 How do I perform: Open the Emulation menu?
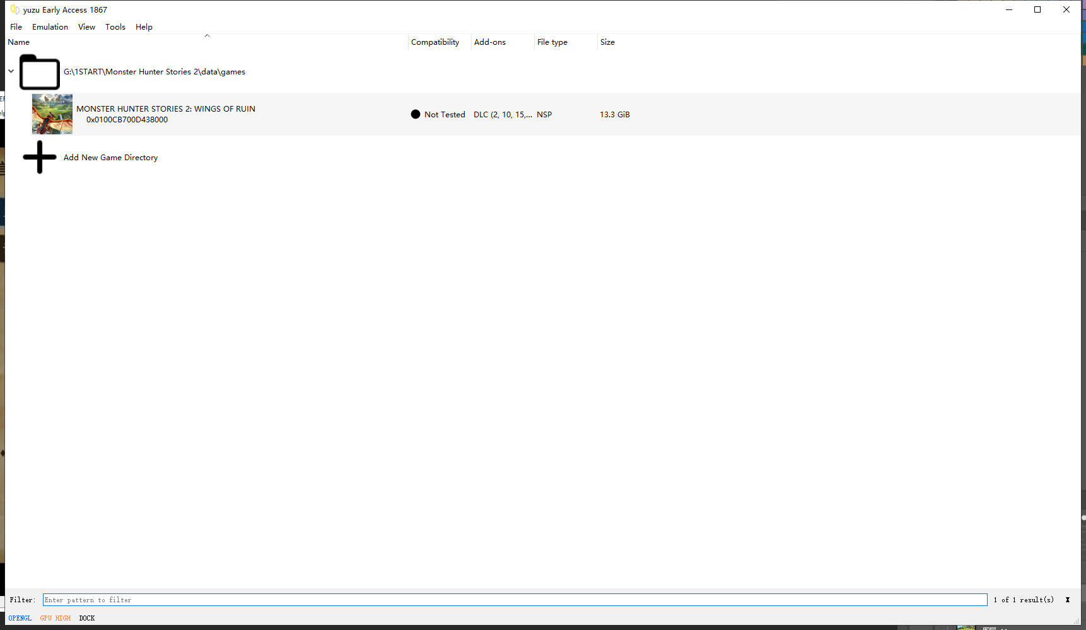tap(50, 27)
